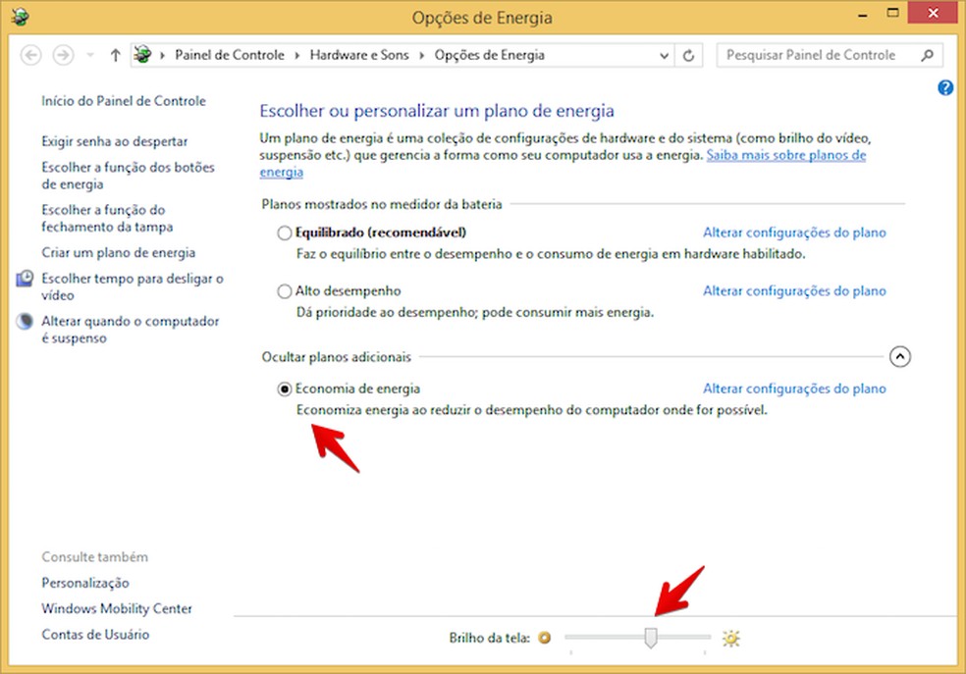Open Exigir senha ao despertar
966x674 pixels.
click(115, 141)
